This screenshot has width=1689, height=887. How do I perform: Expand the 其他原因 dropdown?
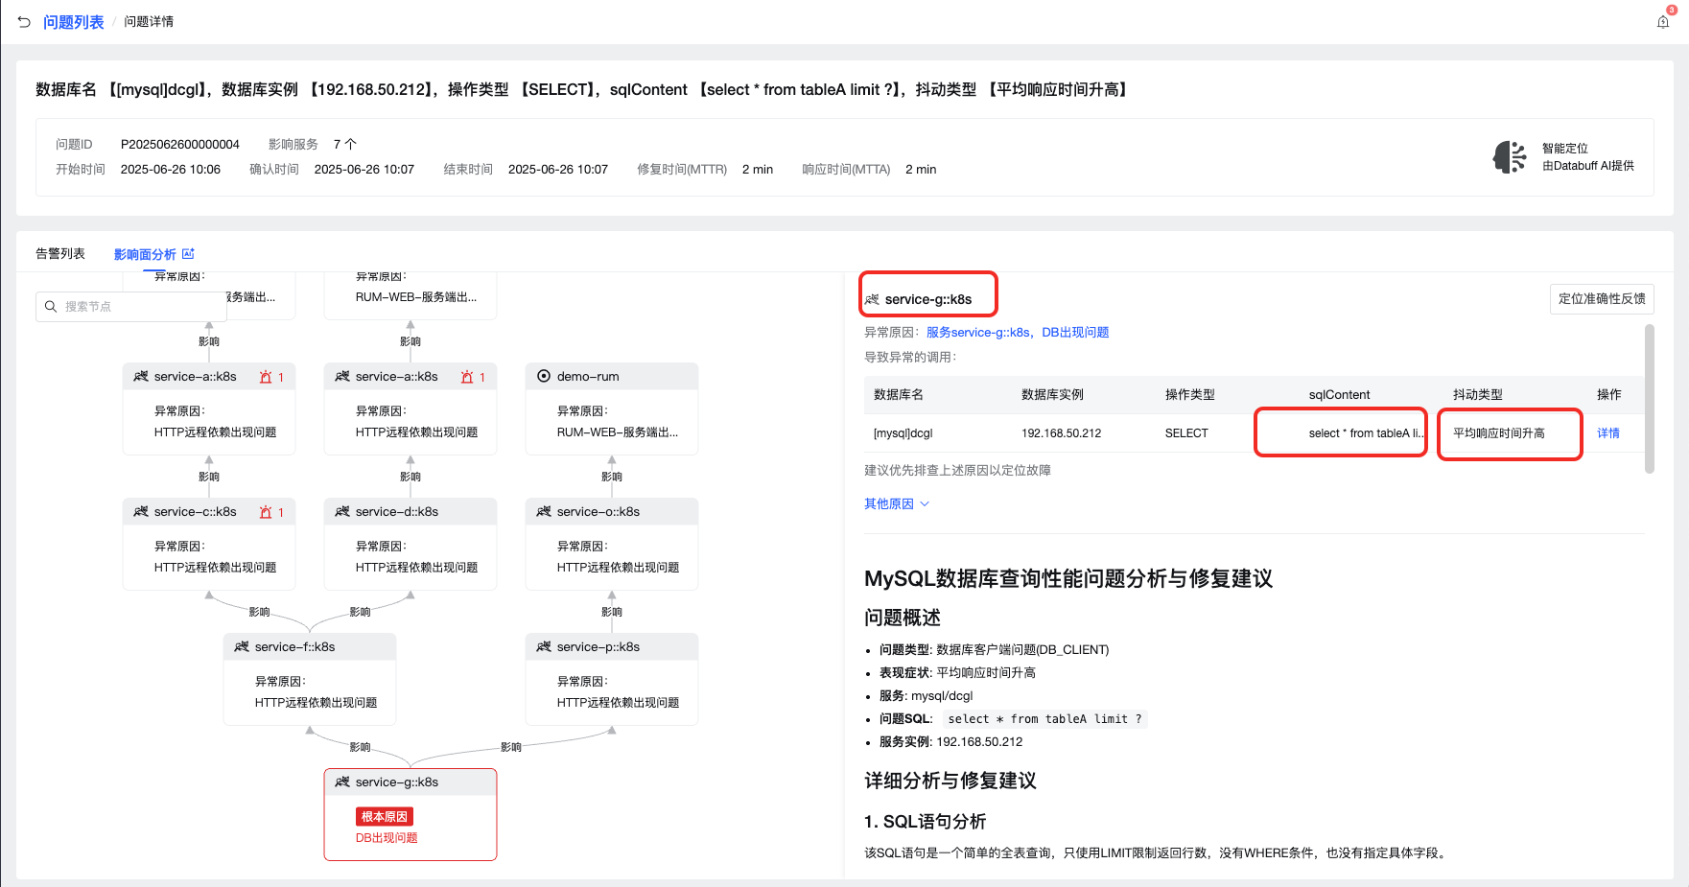tap(897, 504)
